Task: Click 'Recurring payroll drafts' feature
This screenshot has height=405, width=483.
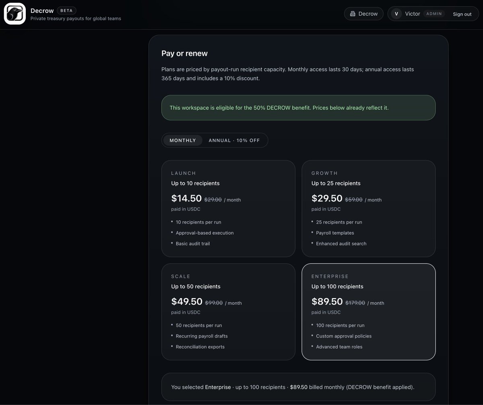Action: point(202,336)
